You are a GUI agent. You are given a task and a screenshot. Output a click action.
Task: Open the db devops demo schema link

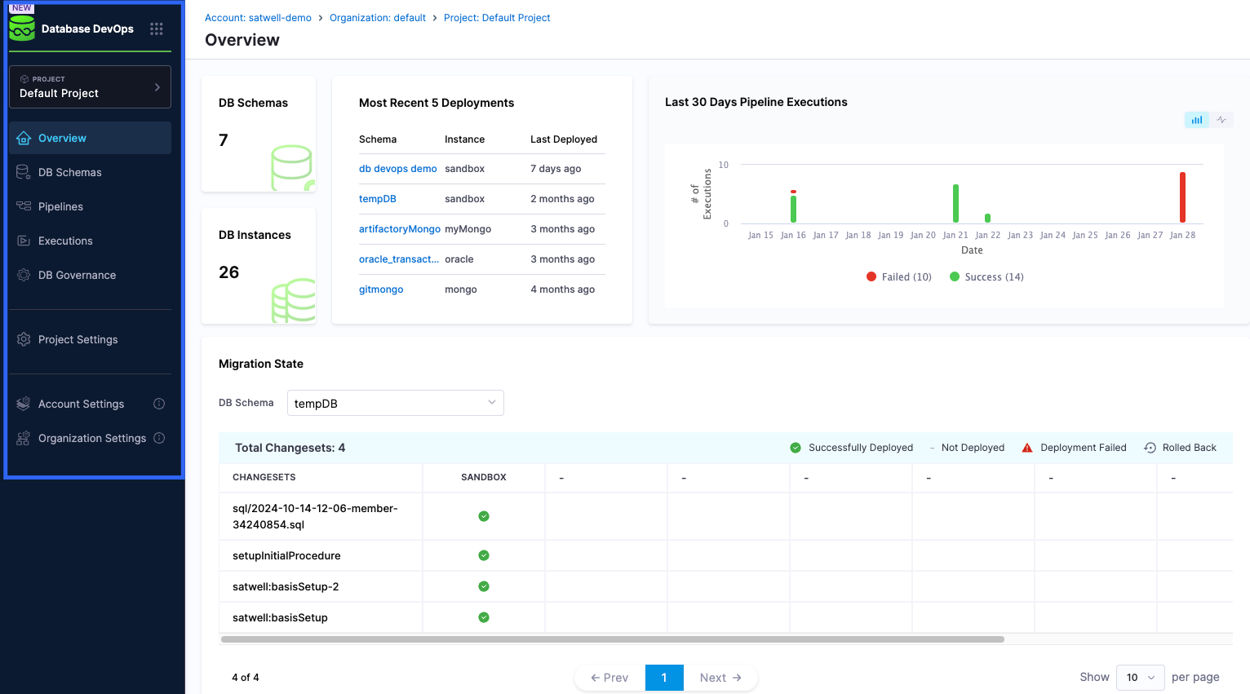click(x=398, y=169)
